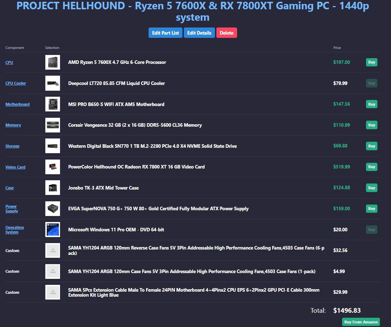The width and height of the screenshot is (391, 327).
Task: Open the Jonsbo TK-3 case thumbnail
Action: [52, 188]
